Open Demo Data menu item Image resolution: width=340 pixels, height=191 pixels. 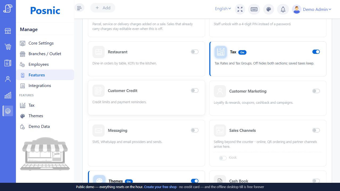[45, 126]
